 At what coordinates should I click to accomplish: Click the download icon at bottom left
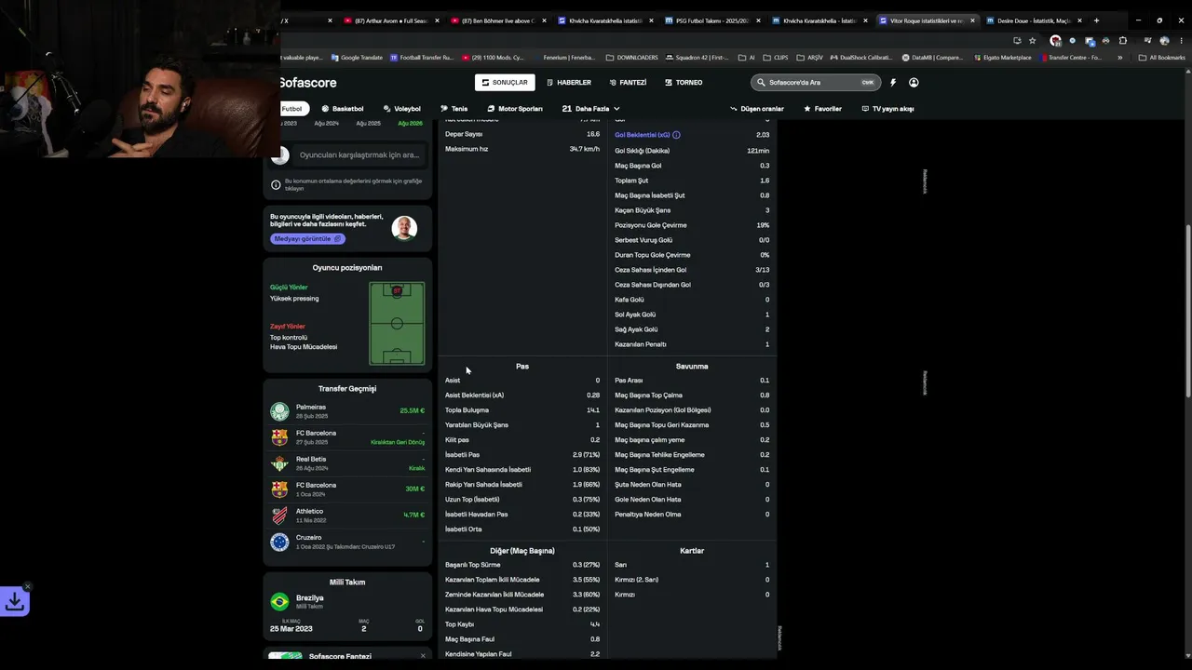pyautogui.click(x=15, y=601)
